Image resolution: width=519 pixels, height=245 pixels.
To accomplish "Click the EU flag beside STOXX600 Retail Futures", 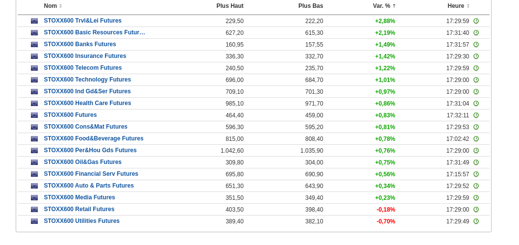I will pyautogui.click(x=34, y=210).
